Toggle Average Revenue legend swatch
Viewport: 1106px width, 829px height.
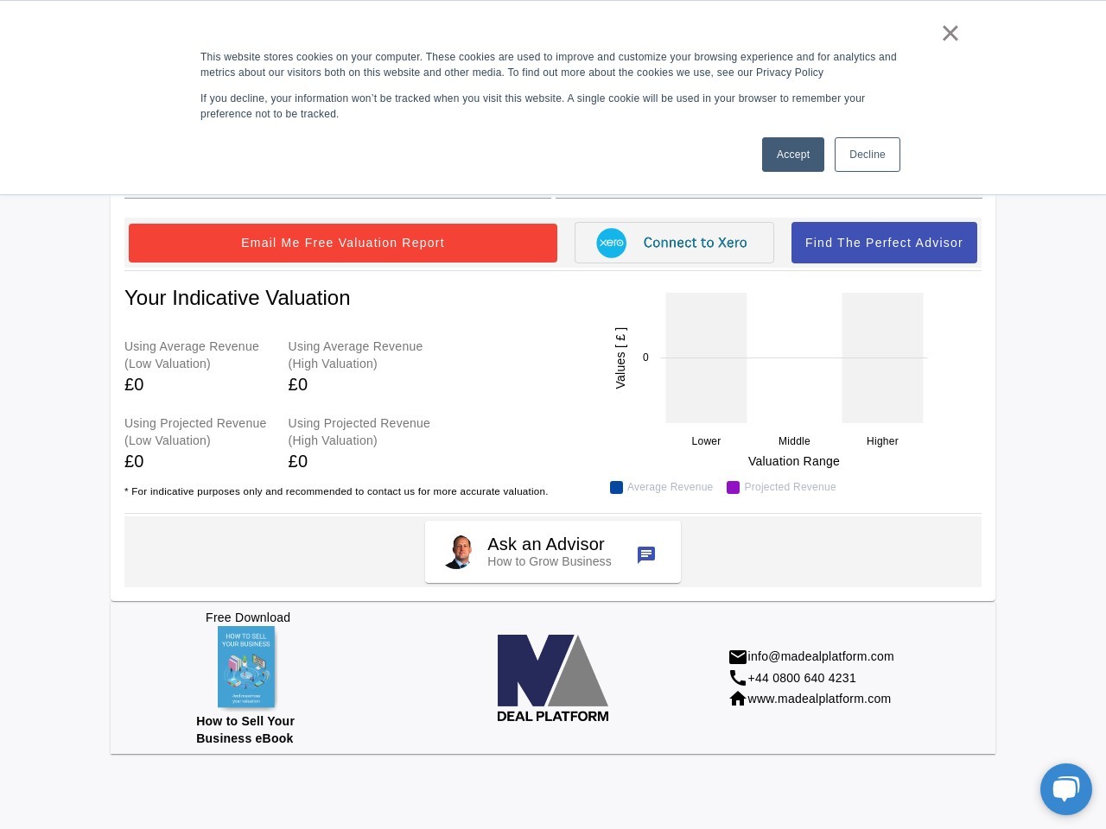[616, 487]
